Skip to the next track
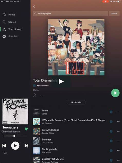The height and width of the screenshot is (163, 122). click(x=26, y=146)
